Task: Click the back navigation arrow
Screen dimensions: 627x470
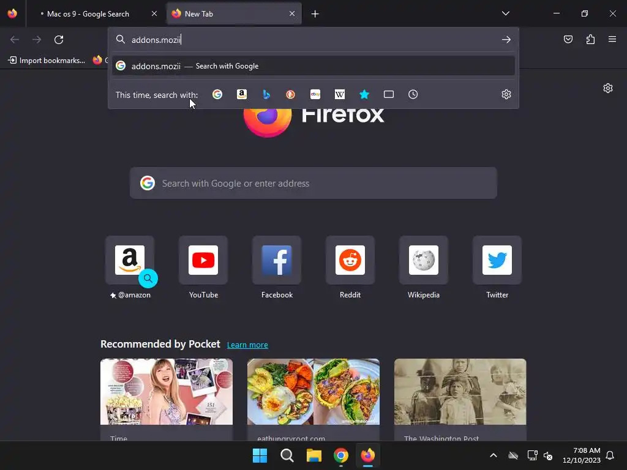Action: [x=15, y=40]
